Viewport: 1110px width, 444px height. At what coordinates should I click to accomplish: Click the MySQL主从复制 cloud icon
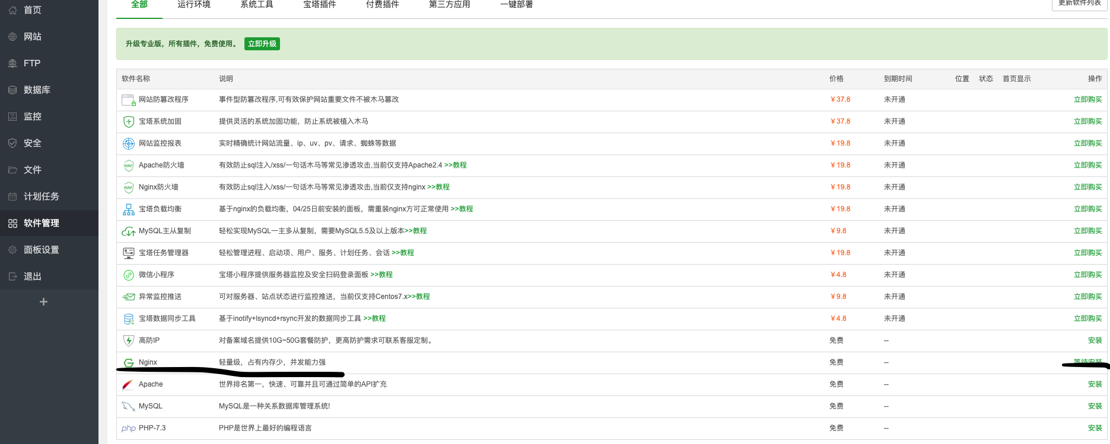129,231
